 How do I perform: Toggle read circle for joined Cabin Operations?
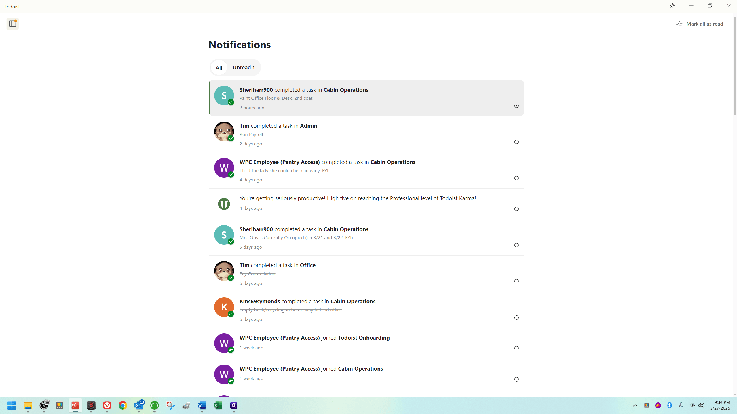[x=516, y=379]
